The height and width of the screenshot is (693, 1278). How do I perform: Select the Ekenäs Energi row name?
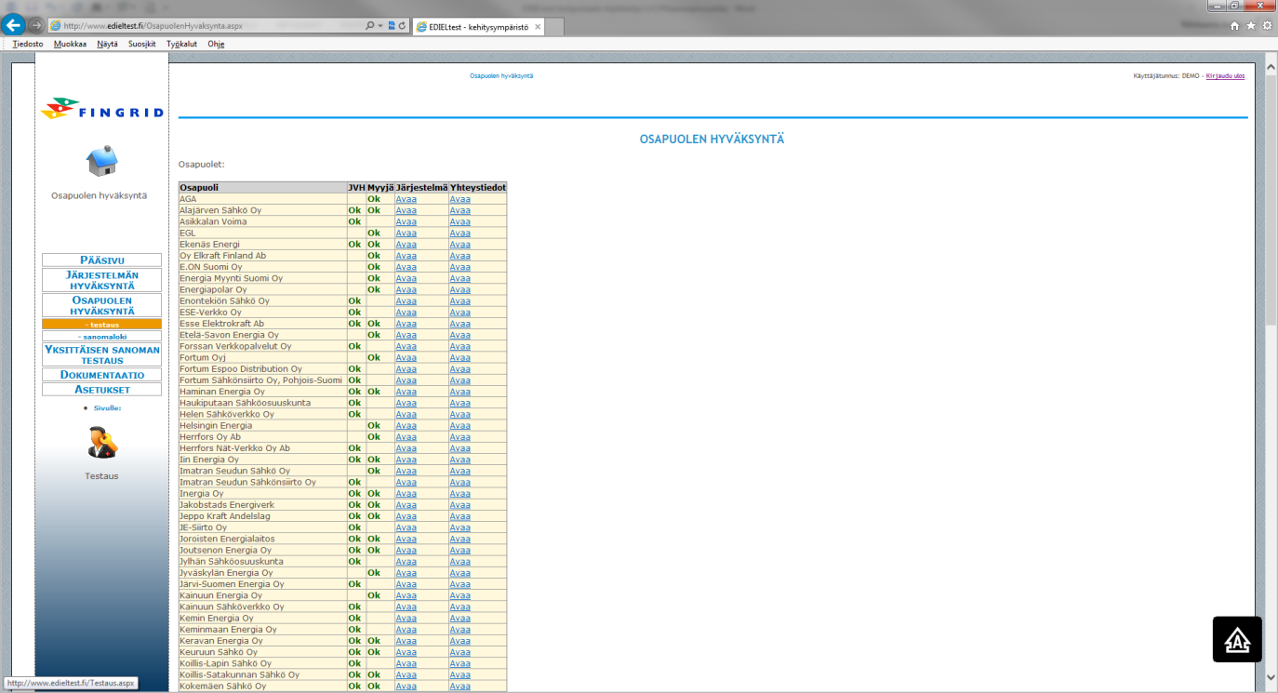(x=207, y=244)
